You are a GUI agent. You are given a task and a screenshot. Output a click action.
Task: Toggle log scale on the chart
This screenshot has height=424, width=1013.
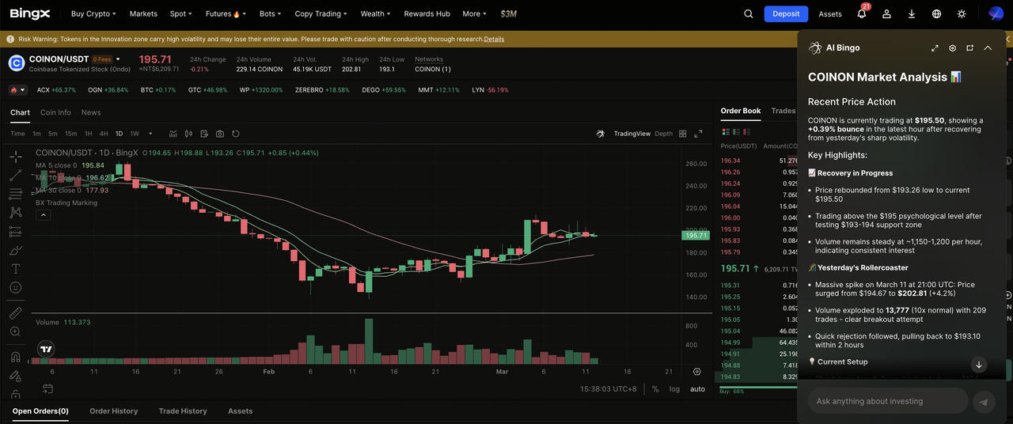pos(674,389)
